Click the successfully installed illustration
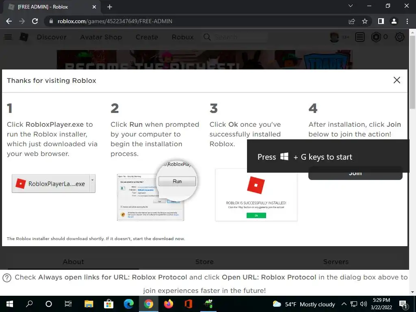 click(x=256, y=195)
